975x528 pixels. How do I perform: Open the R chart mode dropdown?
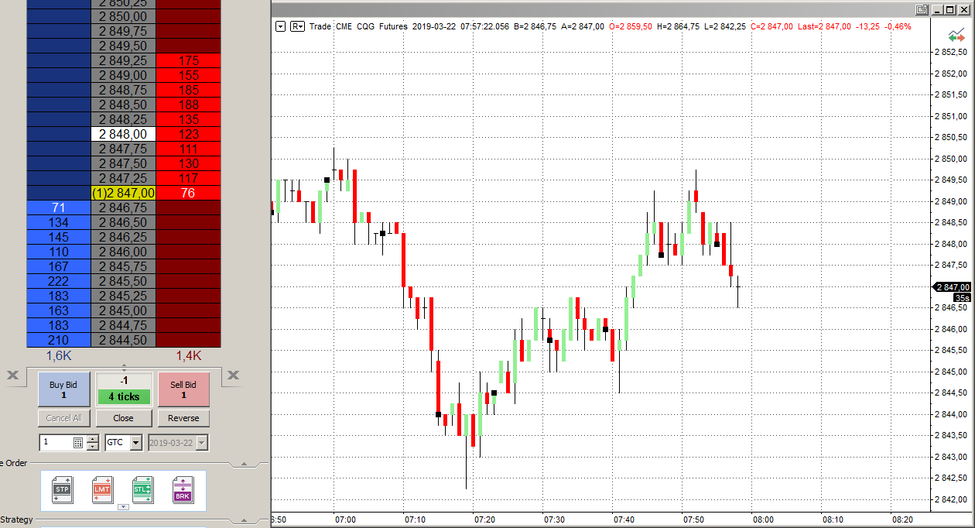(297, 26)
